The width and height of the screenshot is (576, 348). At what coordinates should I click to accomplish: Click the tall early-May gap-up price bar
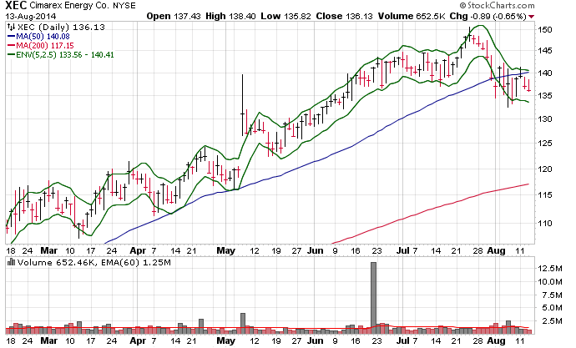point(242,105)
